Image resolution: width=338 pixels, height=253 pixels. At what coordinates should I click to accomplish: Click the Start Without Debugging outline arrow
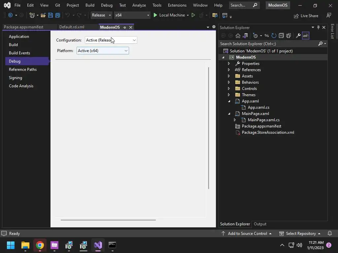pos(193,15)
